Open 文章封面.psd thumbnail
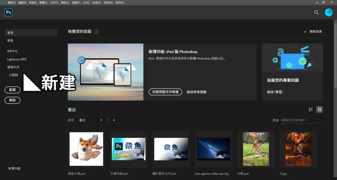337x180 pixels. (x=129, y=149)
